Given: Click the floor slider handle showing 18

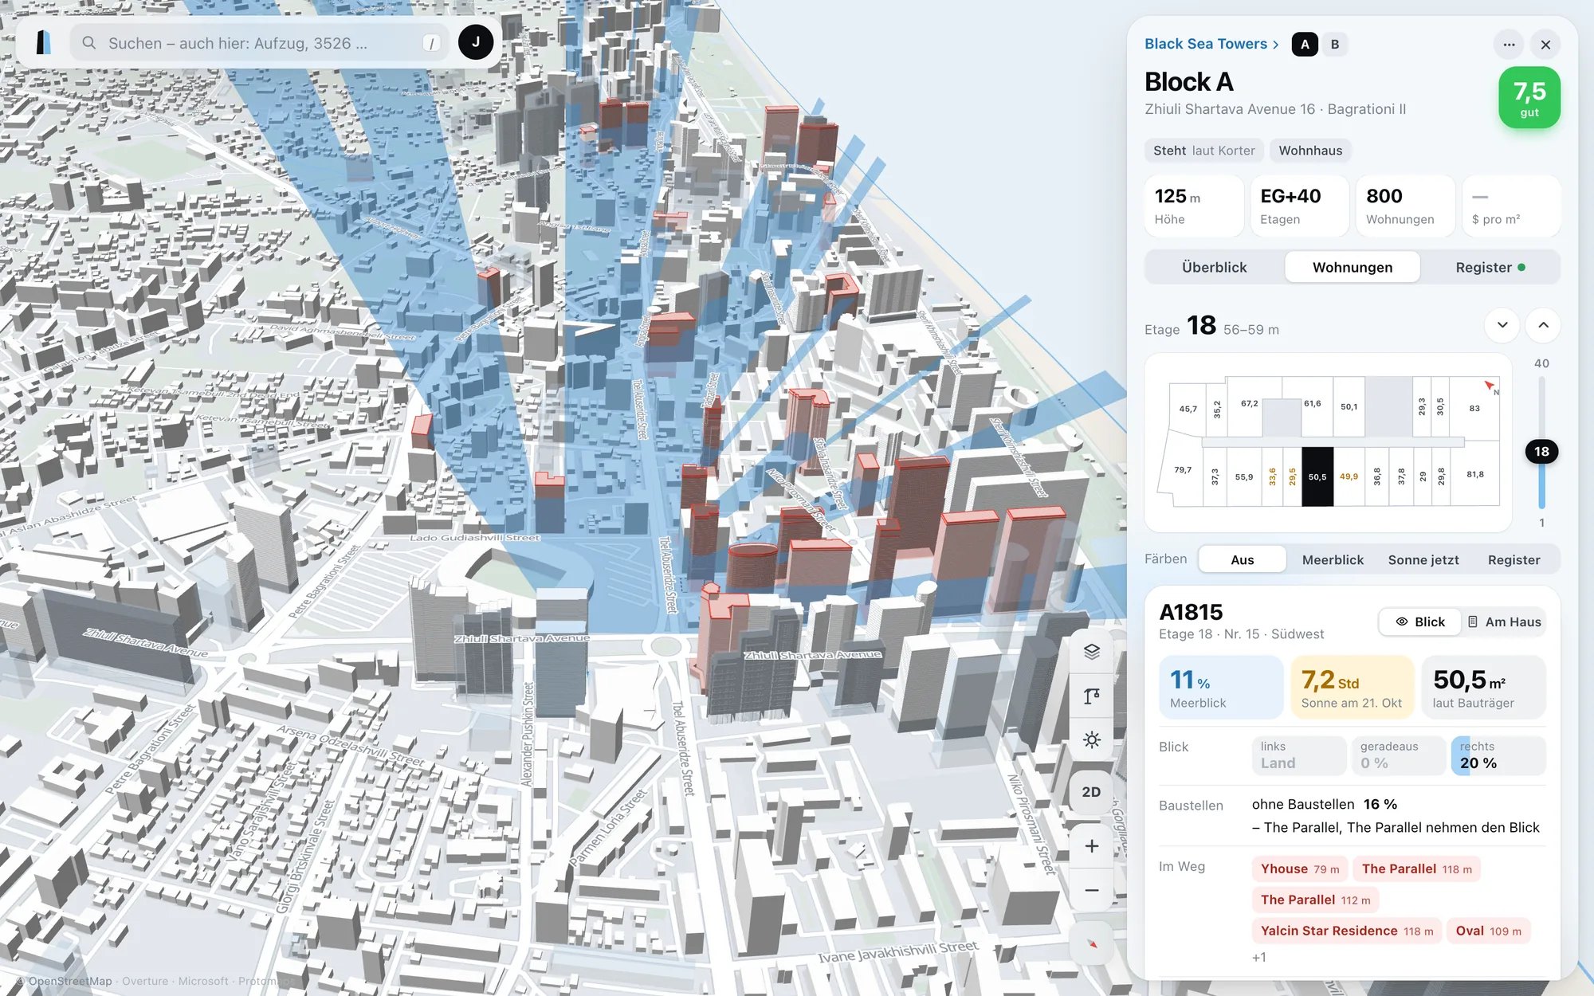Looking at the screenshot, I should (1541, 452).
